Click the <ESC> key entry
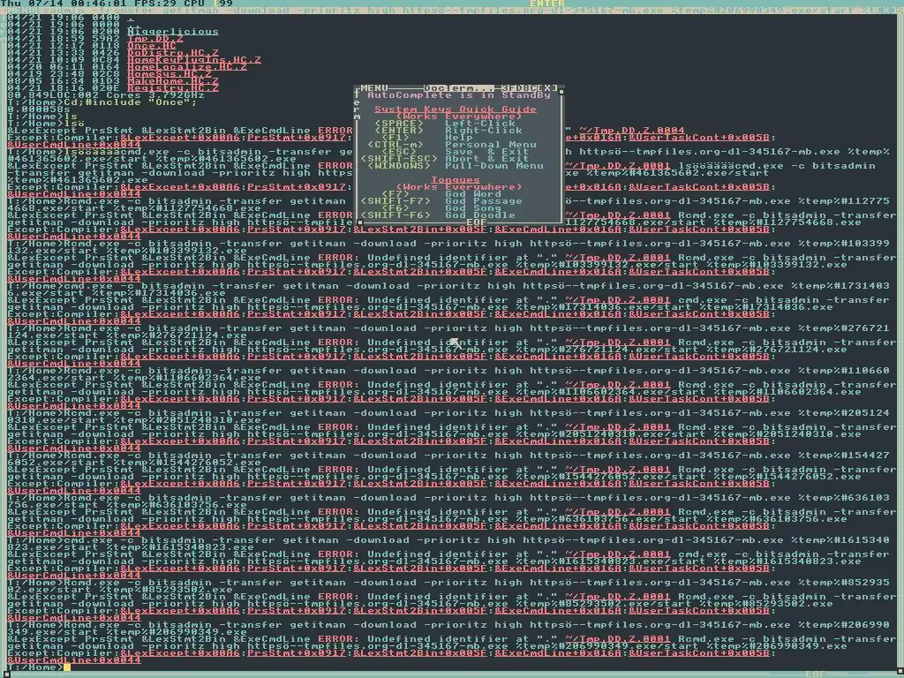This screenshot has width=904, height=678. pos(399,152)
